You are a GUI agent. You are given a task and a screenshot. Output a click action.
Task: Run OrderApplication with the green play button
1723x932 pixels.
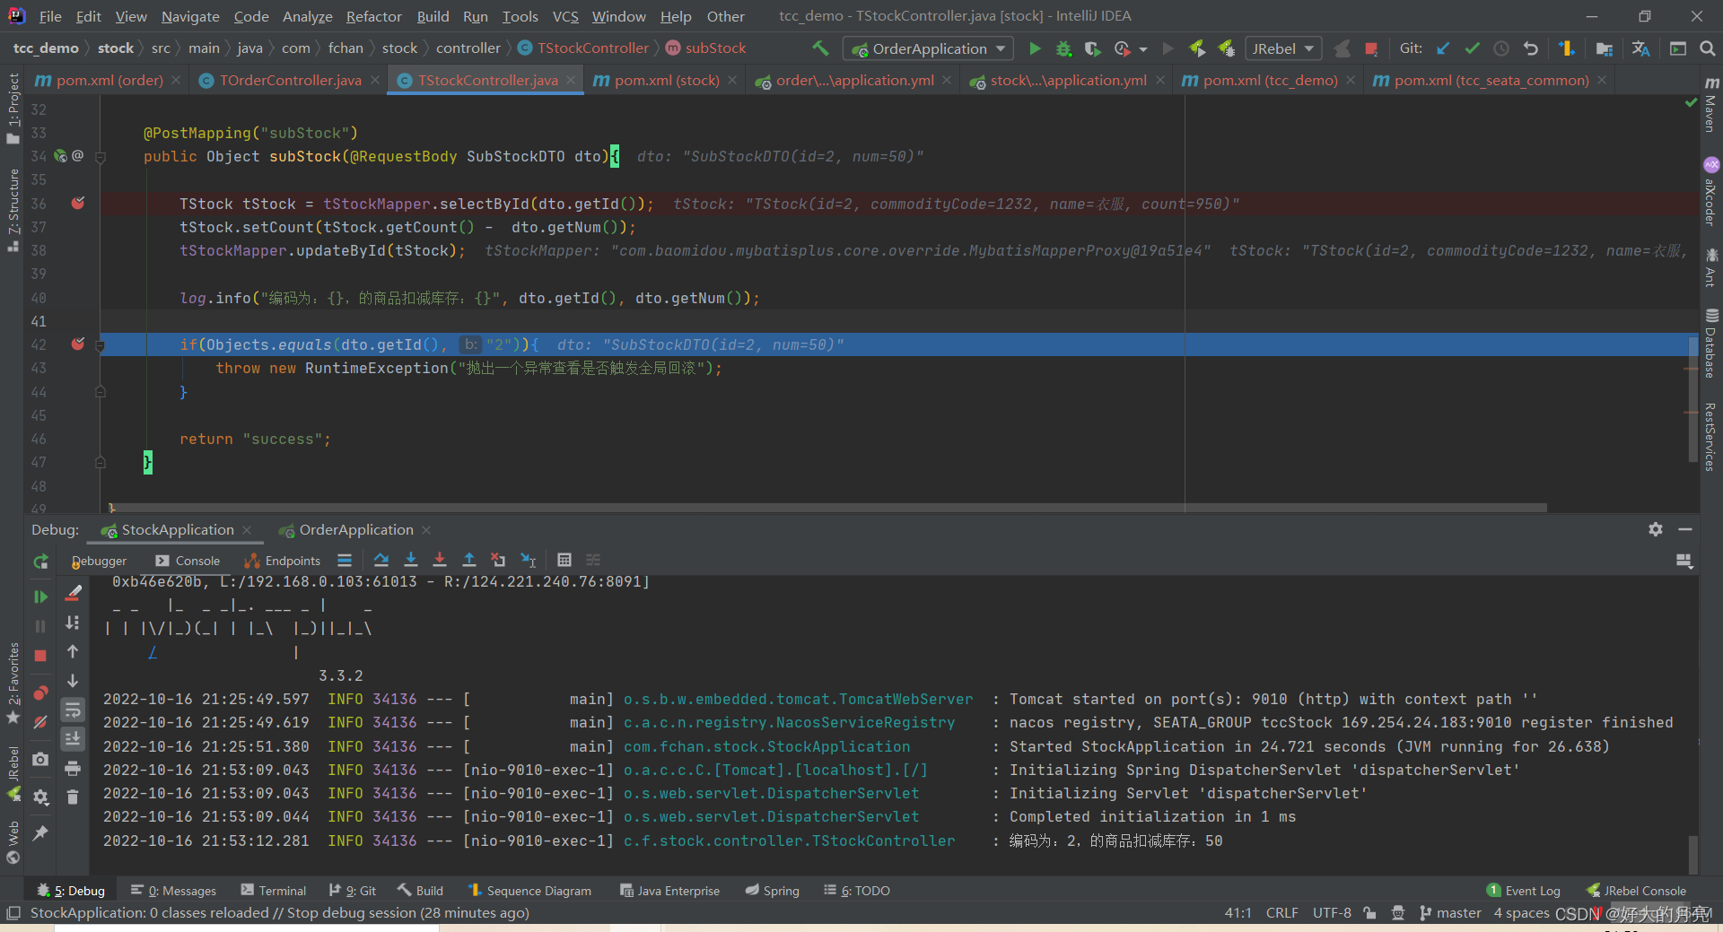(1035, 48)
